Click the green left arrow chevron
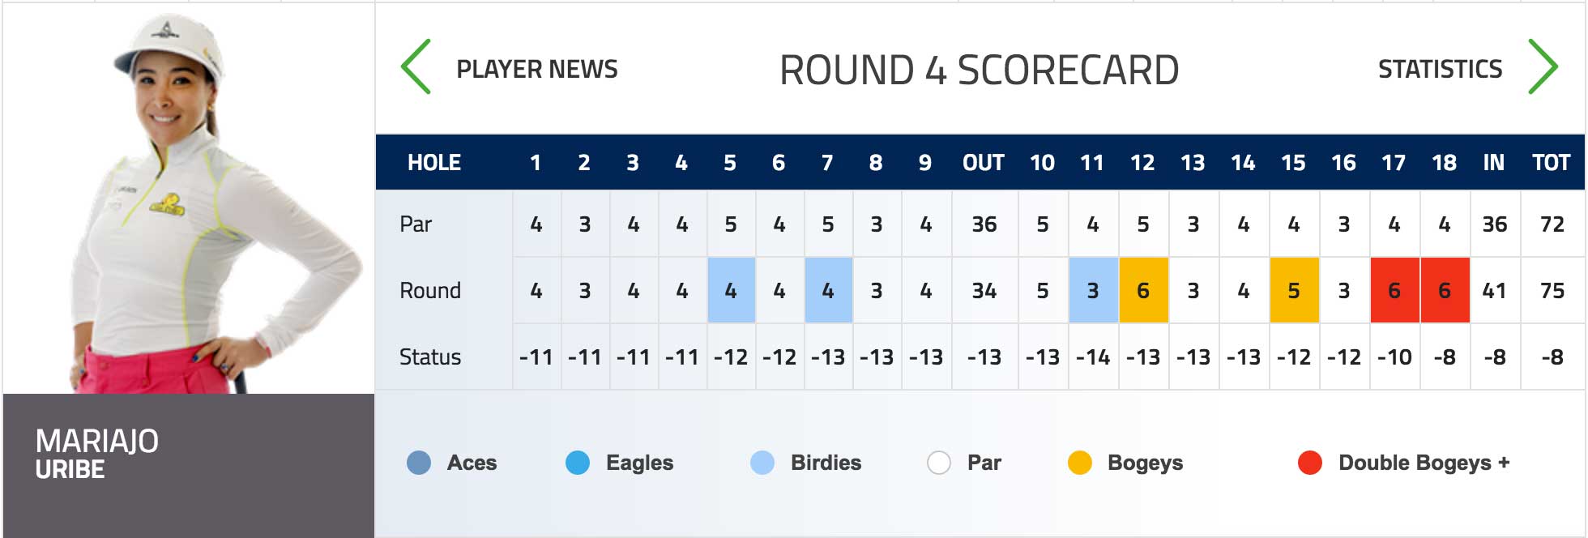 [416, 66]
